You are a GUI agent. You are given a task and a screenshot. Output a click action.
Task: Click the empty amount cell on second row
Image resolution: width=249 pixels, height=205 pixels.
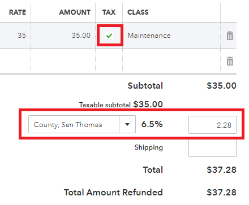pyautogui.click(x=63, y=61)
